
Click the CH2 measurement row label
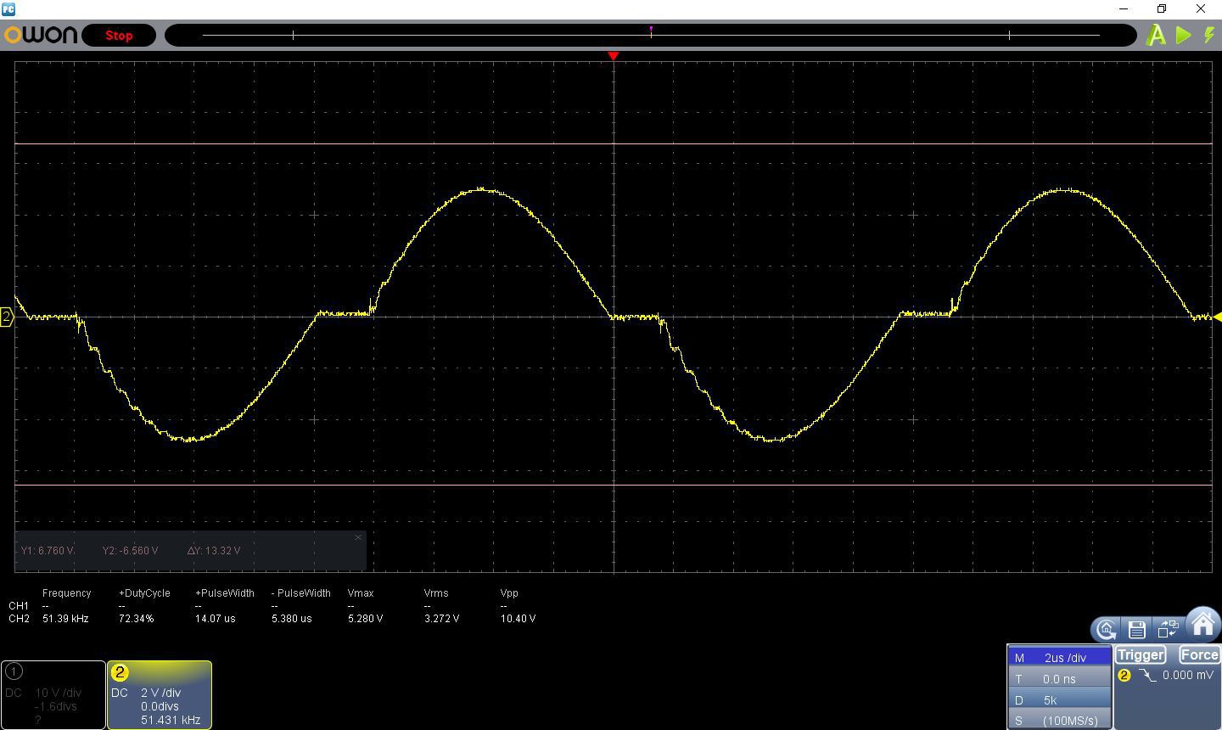(x=18, y=619)
